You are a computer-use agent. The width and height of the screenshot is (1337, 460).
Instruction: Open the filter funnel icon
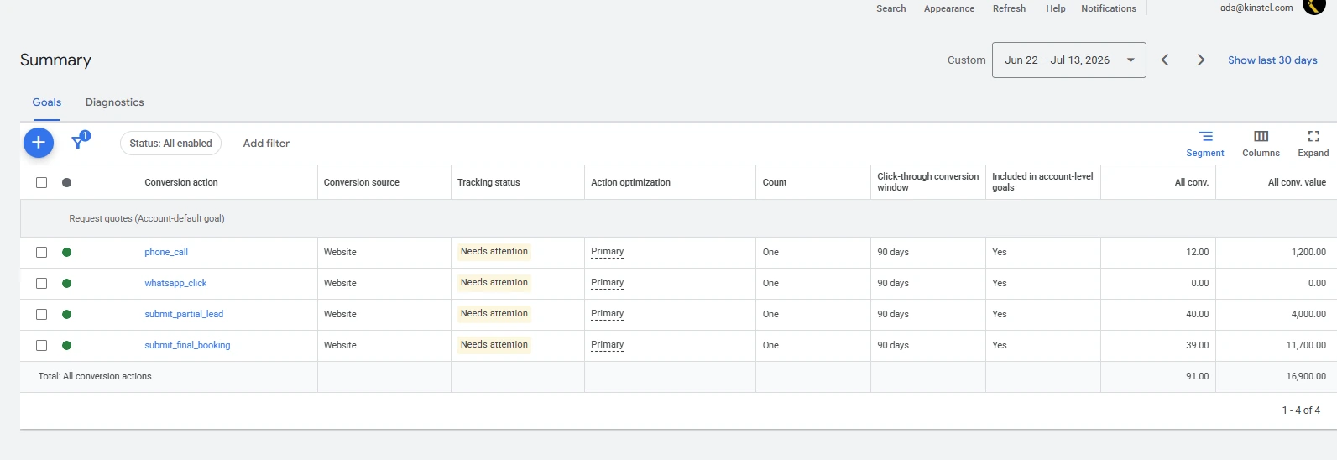pos(80,141)
